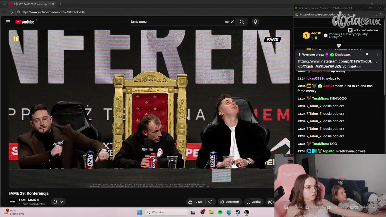Image resolution: width=386 pixels, height=217 pixels.
Task: Select the Czat heading tab
Action: 339,23
